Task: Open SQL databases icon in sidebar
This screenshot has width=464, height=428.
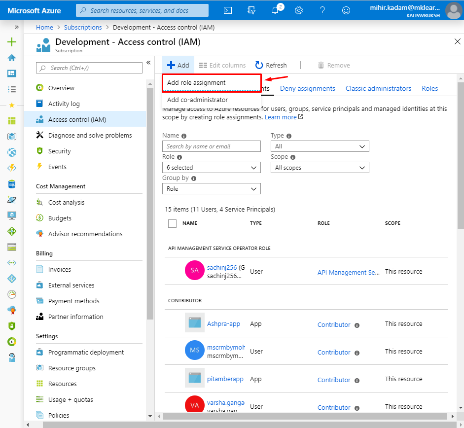Action: tap(12, 184)
